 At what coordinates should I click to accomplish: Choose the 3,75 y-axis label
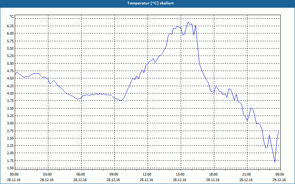tap(10, 101)
